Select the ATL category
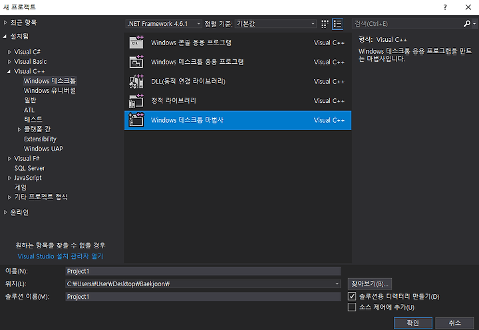Image resolution: width=479 pixels, height=330 pixels. tap(29, 110)
